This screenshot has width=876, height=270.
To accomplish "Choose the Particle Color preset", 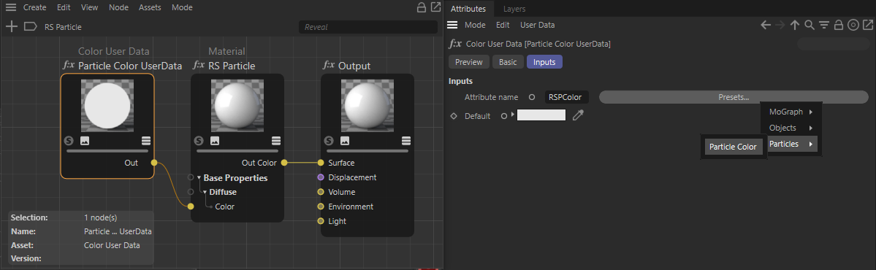I will (733, 147).
